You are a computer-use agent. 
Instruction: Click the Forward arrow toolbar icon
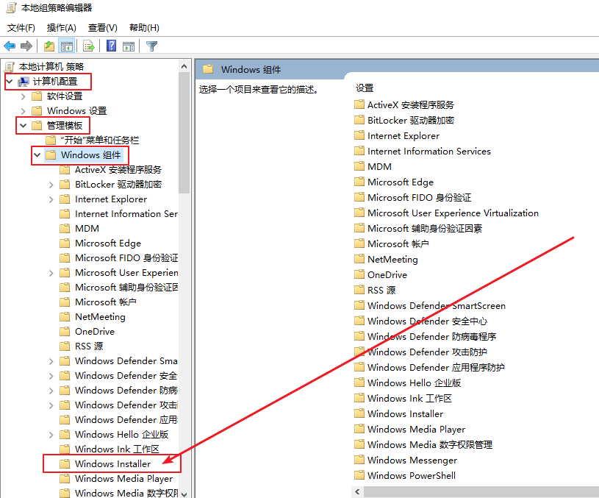26,46
